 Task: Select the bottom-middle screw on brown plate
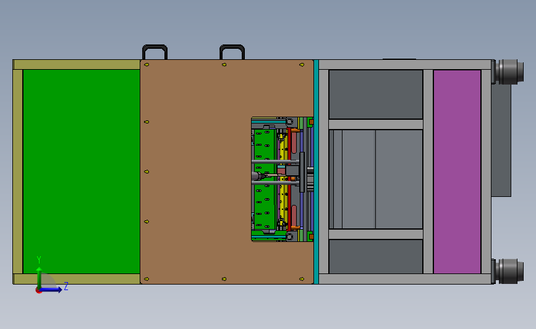[x=224, y=279]
